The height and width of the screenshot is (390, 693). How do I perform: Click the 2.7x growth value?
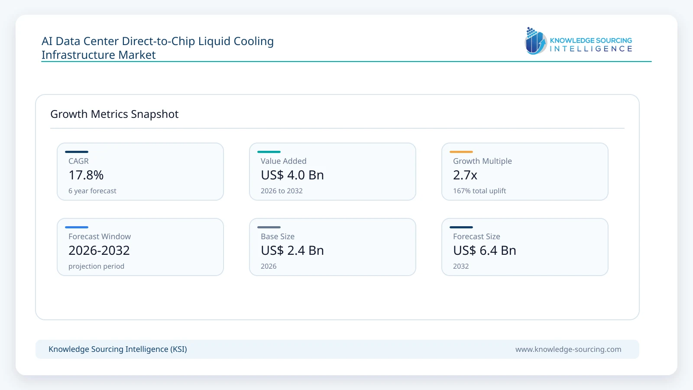(x=465, y=175)
